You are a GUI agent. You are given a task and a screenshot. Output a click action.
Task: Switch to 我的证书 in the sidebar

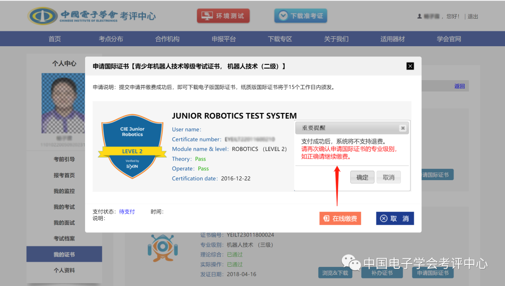(x=64, y=254)
